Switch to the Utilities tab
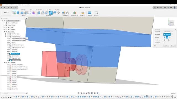 point(57,10)
